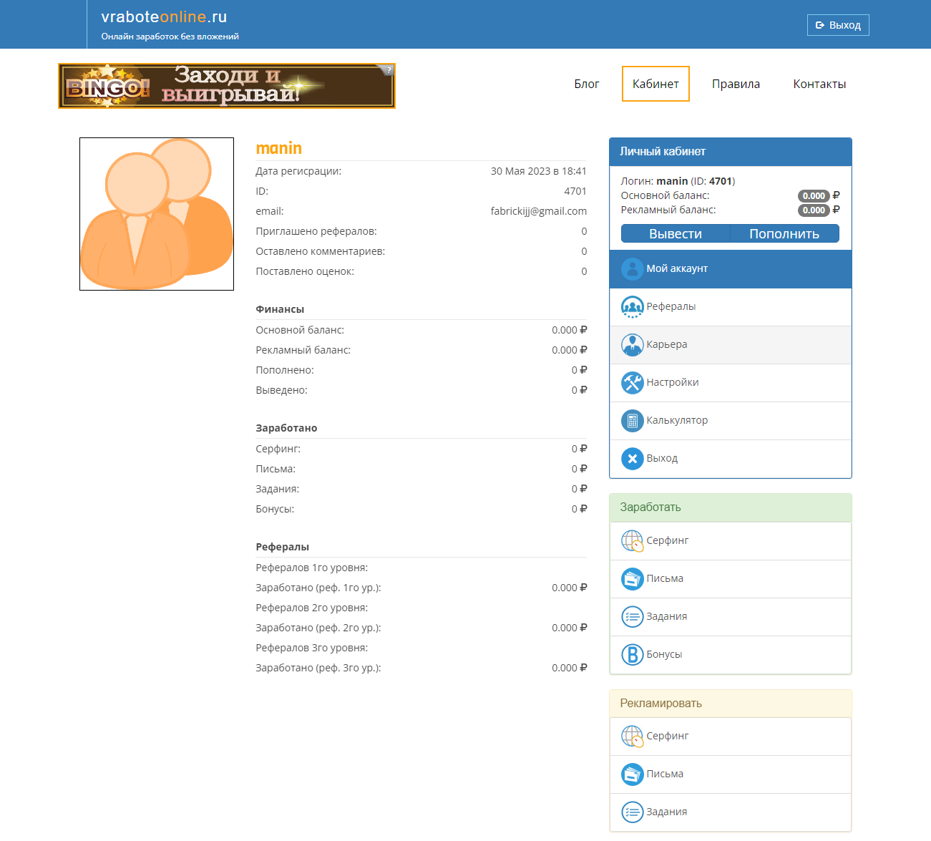
Task: Click the manin username heading
Action: point(279,148)
